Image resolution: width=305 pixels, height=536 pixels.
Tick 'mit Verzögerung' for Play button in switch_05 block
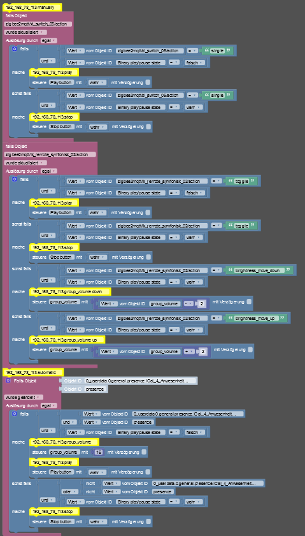(148, 82)
